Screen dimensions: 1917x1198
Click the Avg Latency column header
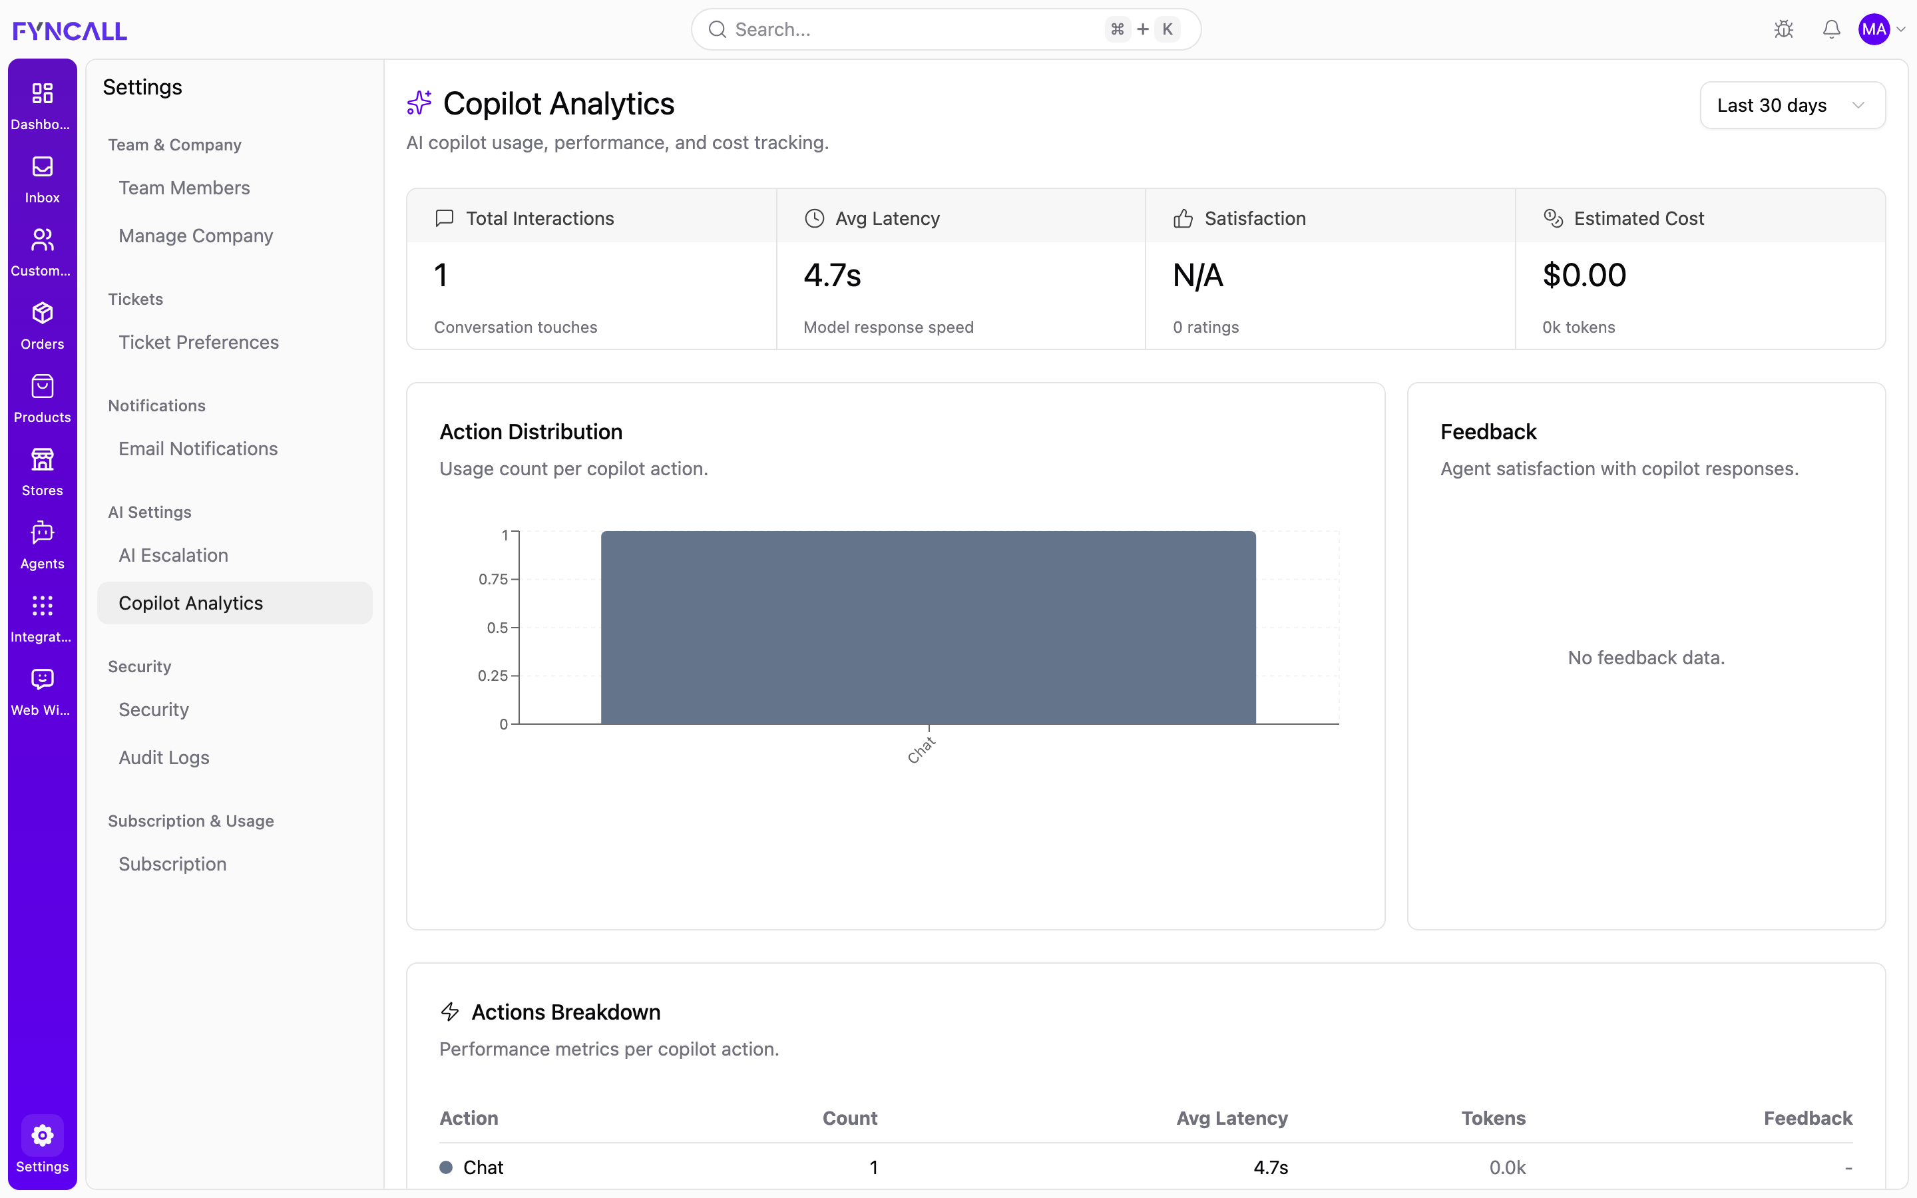click(1232, 1118)
